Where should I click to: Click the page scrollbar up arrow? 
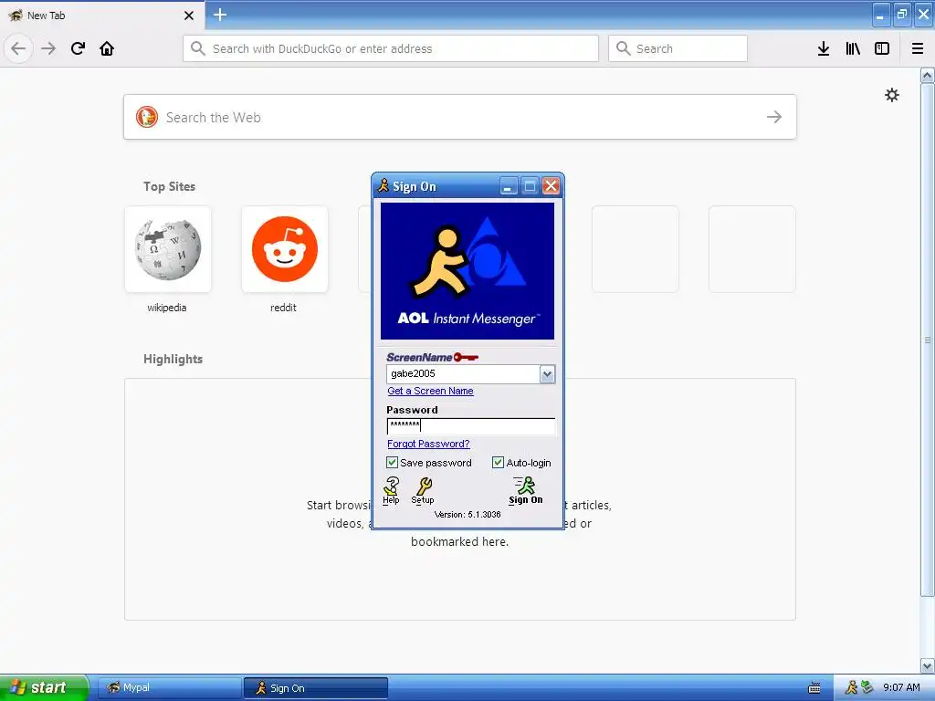pyautogui.click(x=928, y=76)
